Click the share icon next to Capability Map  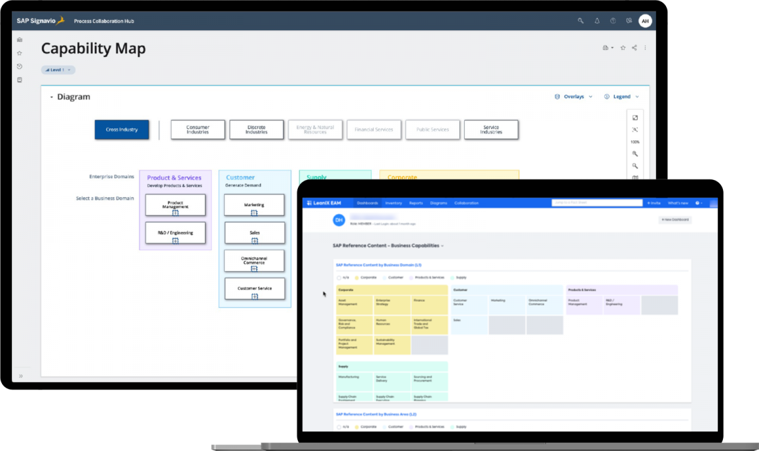[x=634, y=47]
